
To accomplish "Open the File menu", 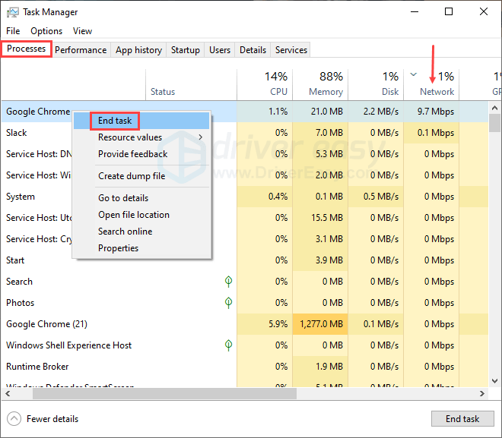I will point(13,31).
